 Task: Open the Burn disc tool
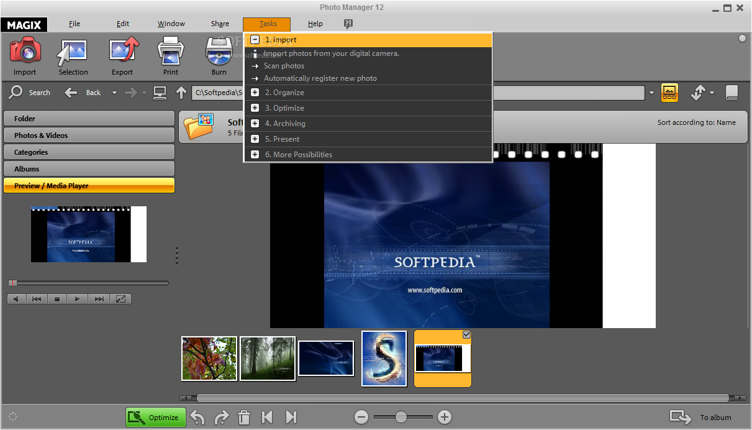[x=219, y=51]
